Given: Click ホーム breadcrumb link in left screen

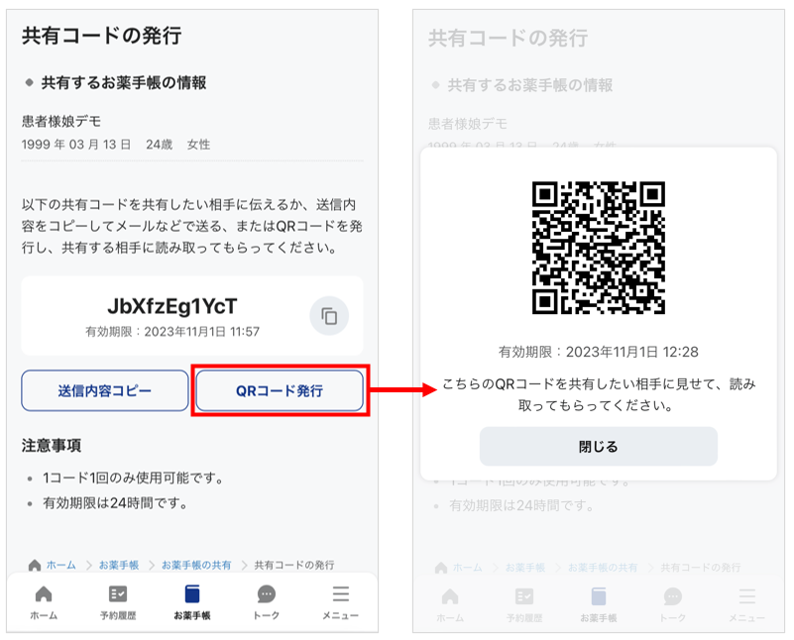Looking at the screenshot, I should point(61,565).
